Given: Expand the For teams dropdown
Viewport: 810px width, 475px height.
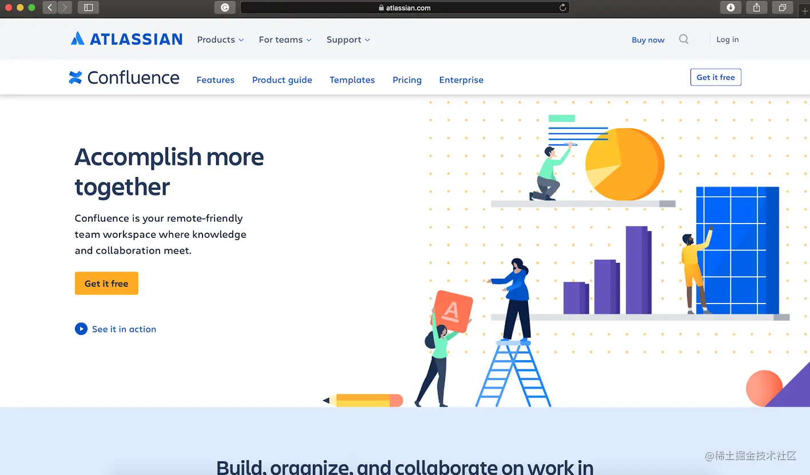Looking at the screenshot, I should (x=285, y=39).
